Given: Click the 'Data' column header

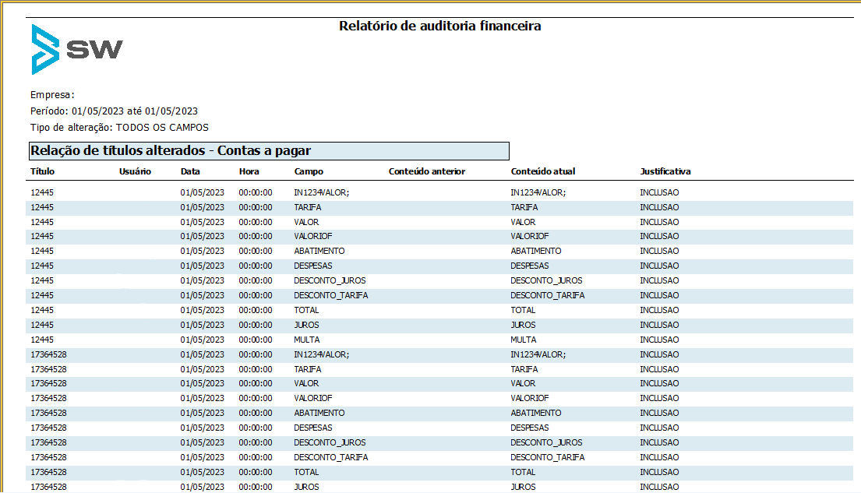Looking at the screenshot, I should 190,171.
